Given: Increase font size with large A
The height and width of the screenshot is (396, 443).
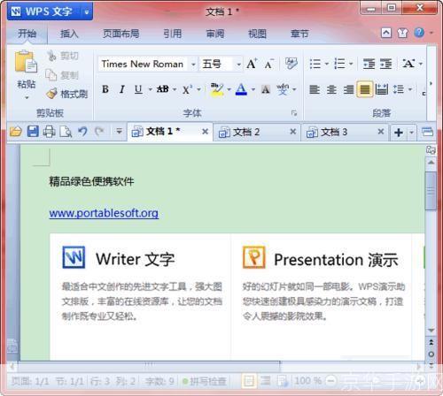Looking at the screenshot, I should click(x=252, y=64).
